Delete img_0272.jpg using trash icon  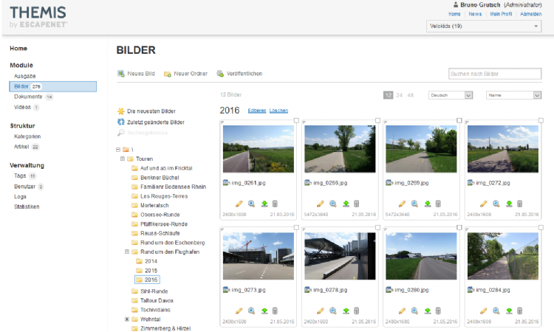point(519,204)
